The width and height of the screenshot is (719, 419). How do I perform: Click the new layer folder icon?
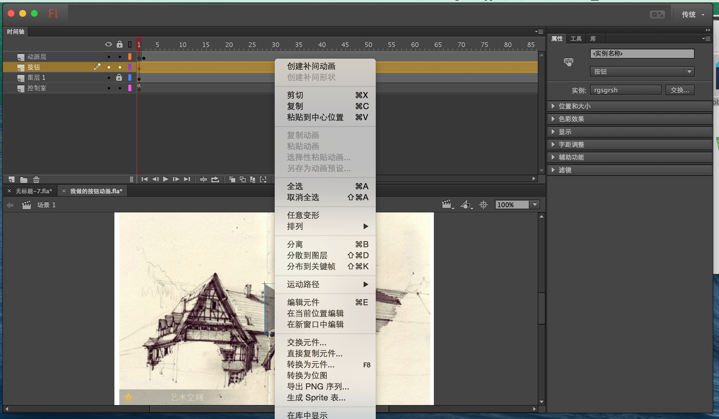tap(24, 179)
